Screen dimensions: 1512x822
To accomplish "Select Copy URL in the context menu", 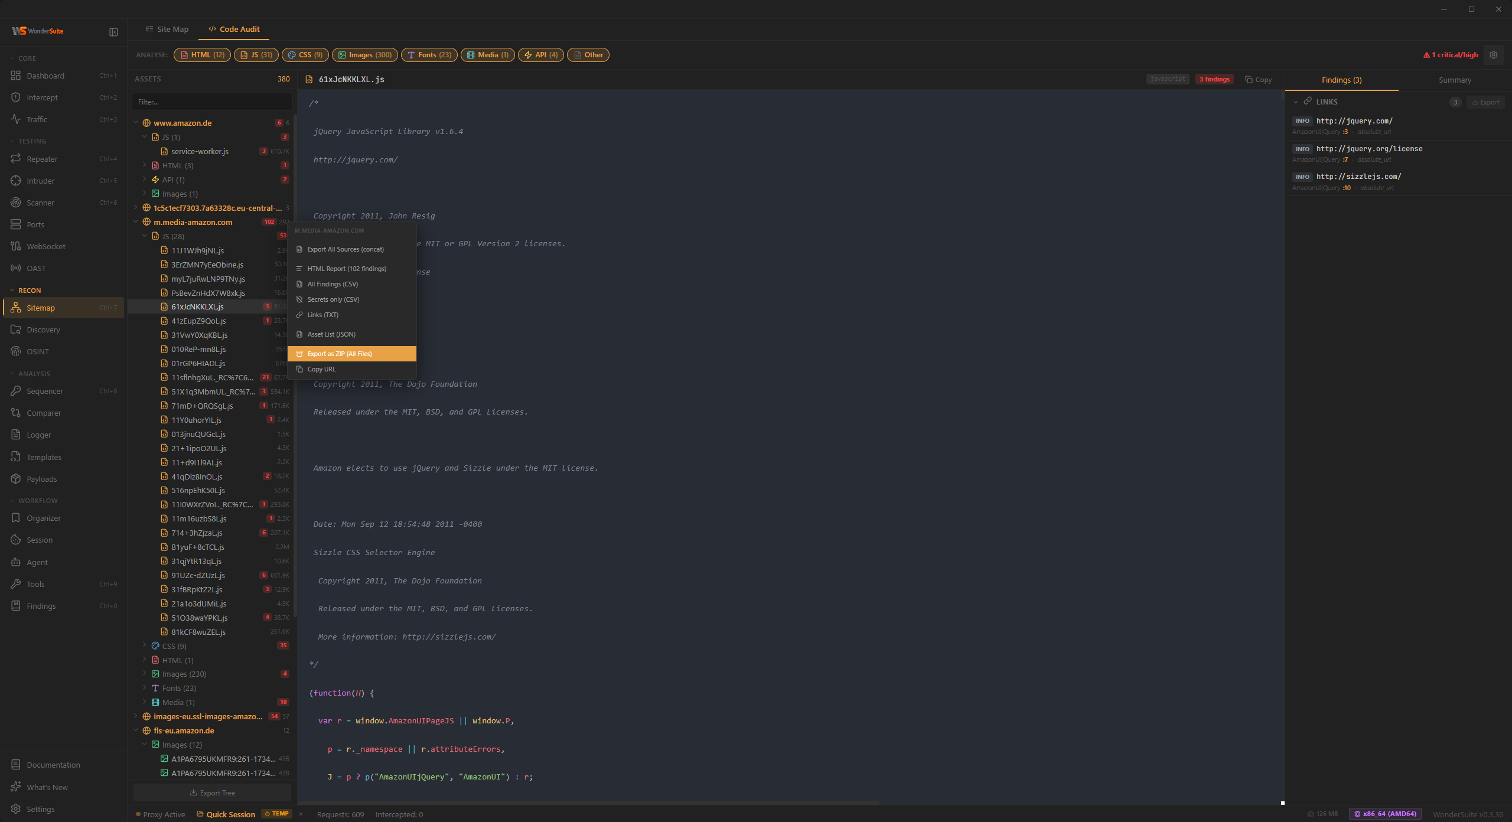I will tap(352, 369).
